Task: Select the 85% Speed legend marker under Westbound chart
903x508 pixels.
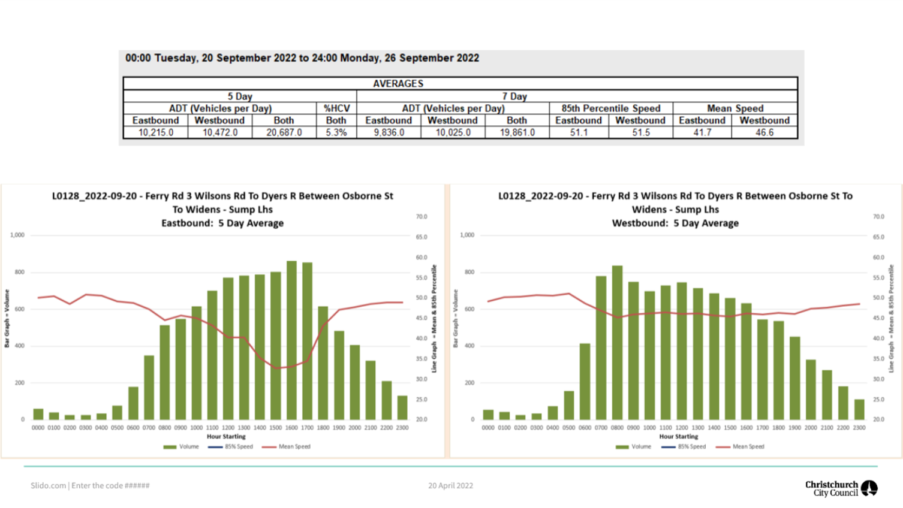Action: click(669, 446)
